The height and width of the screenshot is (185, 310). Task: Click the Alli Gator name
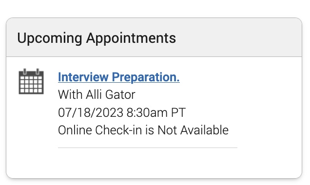point(111,94)
